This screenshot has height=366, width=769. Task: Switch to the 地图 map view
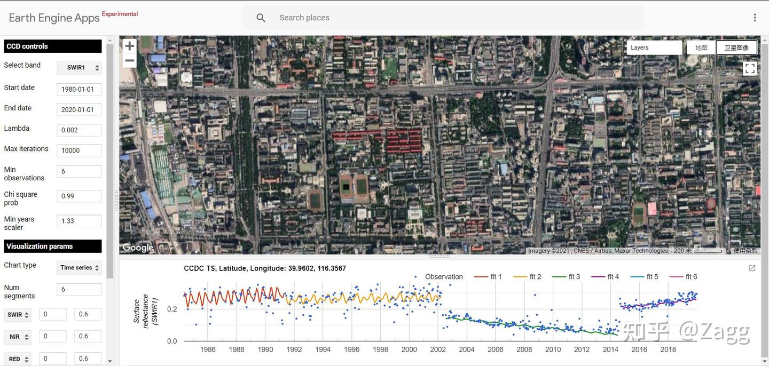pyautogui.click(x=701, y=47)
